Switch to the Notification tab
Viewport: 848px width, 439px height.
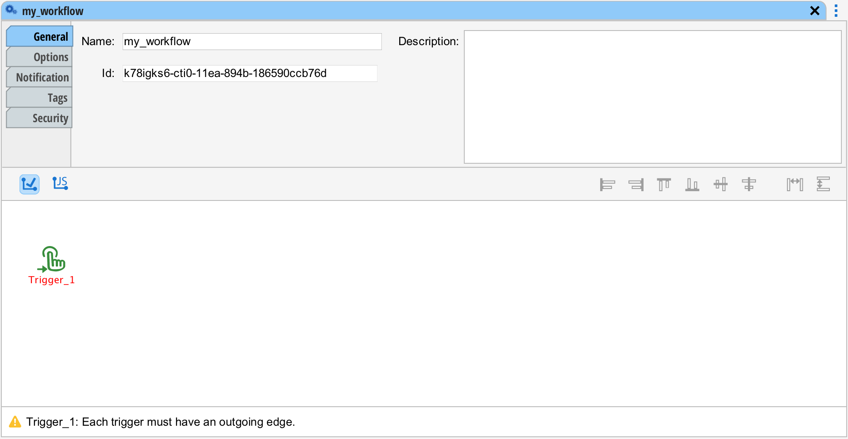coord(40,77)
